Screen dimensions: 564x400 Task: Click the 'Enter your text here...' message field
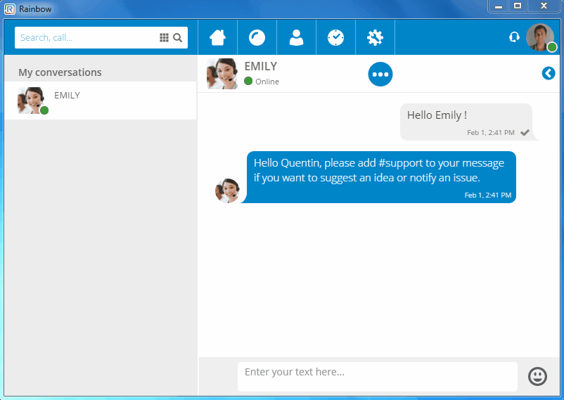[x=378, y=377]
